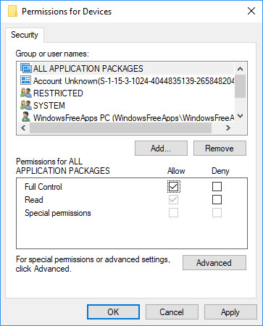Viewport: 263px width, 326px height.
Task: Click Deny checkbox for Special permissions
Action: (x=217, y=213)
